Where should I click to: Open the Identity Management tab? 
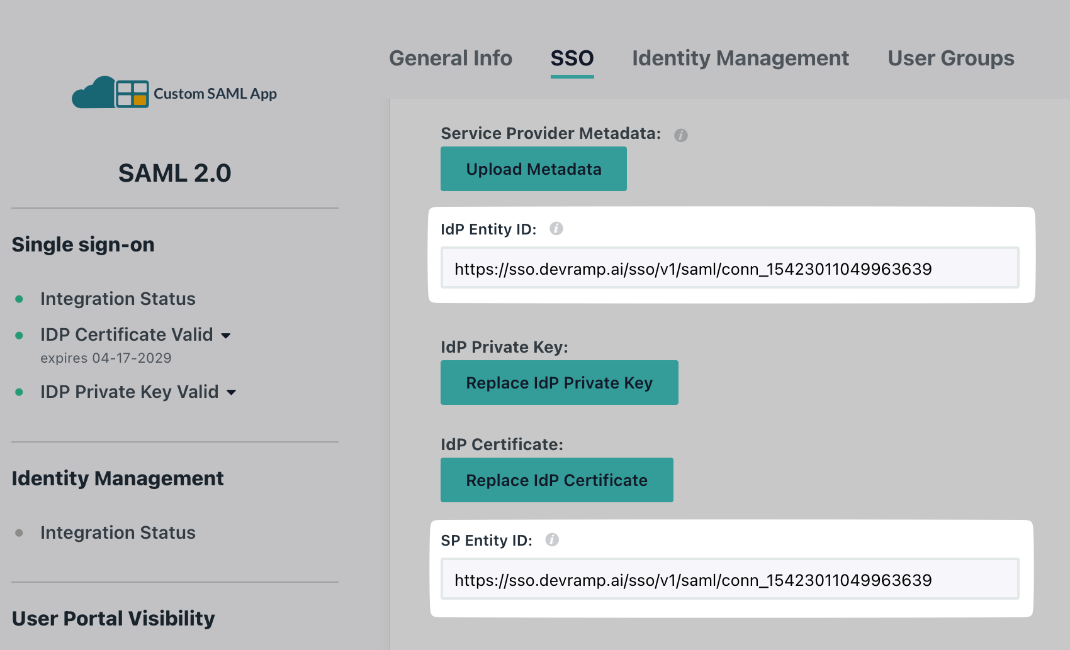click(x=740, y=58)
